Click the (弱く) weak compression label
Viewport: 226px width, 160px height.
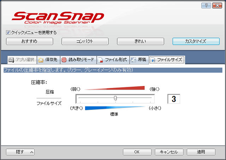tap(75, 89)
